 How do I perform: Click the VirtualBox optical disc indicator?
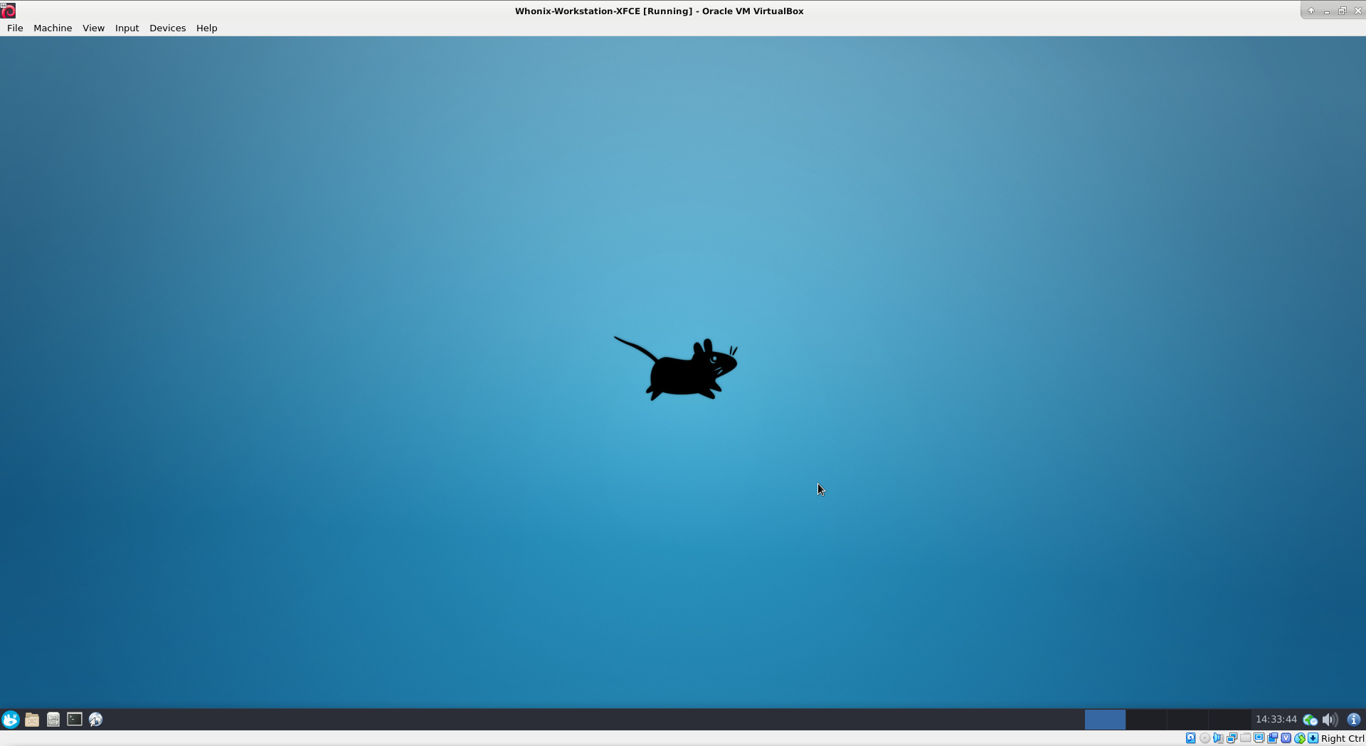click(1204, 738)
